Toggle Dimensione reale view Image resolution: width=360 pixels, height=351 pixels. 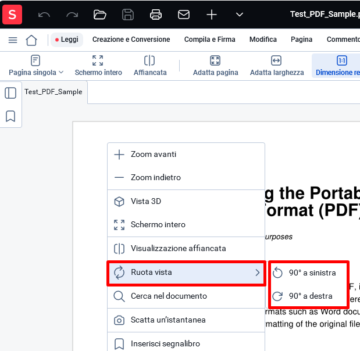(x=337, y=66)
